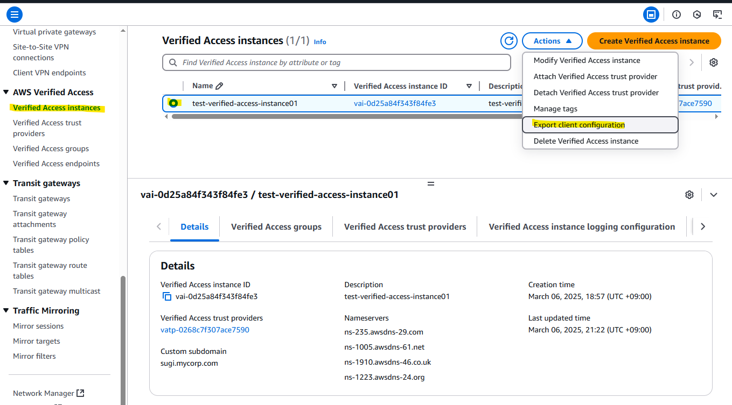This screenshot has height=405, width=732.
Task: Open Mirror sessions
Action: [x=38, y=326]
